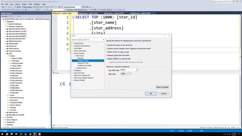Check 'Display results in a separate tab'
This screenshot has height=136, width=242.
(x=107, y=59)
